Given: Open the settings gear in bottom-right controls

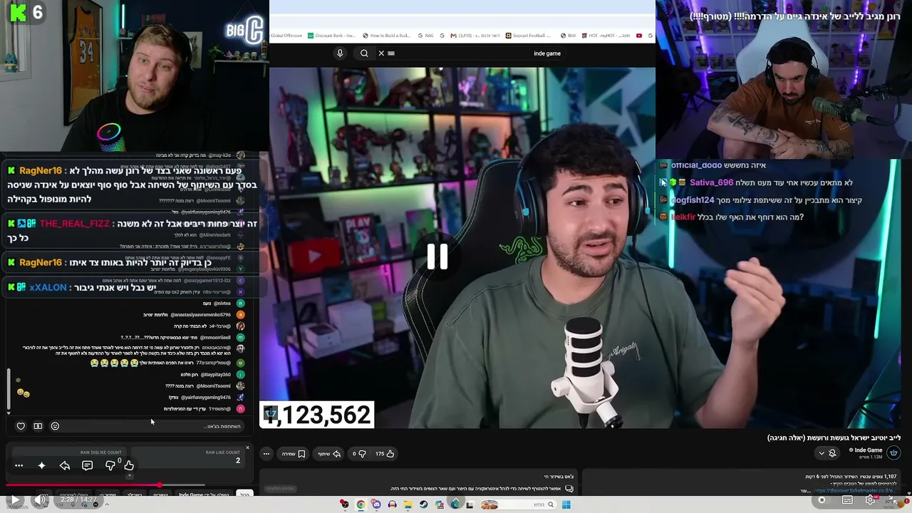Looking at the screenshot, I should [x=870, y=499].
